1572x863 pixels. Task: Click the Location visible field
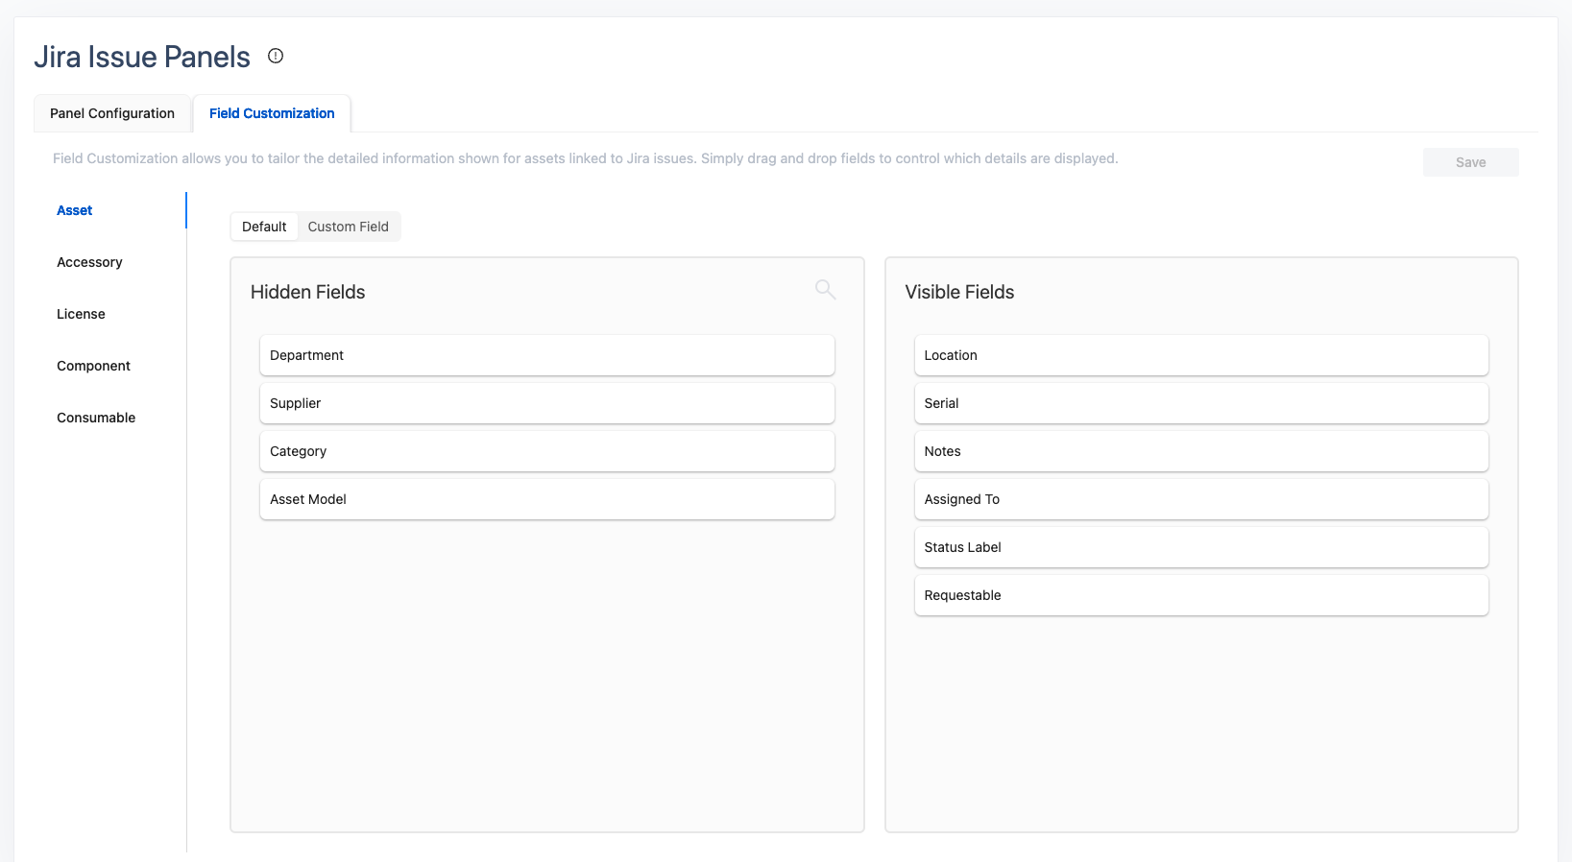tap(1200, 355)
